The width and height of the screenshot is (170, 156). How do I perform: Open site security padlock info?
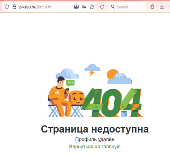point(14,7)
